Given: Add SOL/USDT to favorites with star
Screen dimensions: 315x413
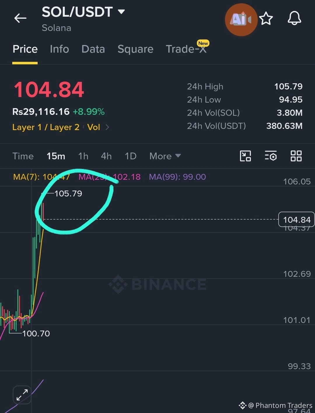Looking at the screenshot, I should click(x=266, y=19).
